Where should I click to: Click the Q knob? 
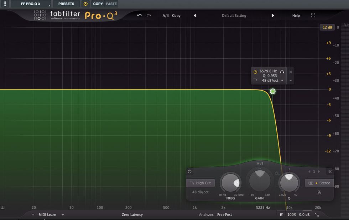tap(289, 183)
